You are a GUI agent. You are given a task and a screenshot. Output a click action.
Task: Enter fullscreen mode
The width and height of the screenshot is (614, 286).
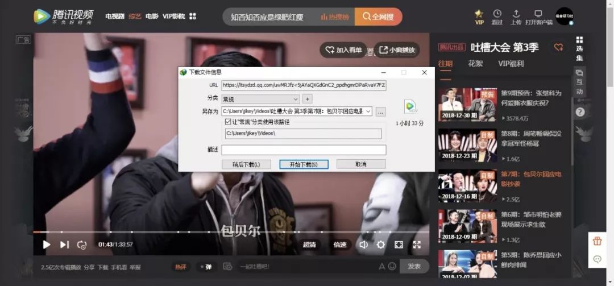(417, 245)
